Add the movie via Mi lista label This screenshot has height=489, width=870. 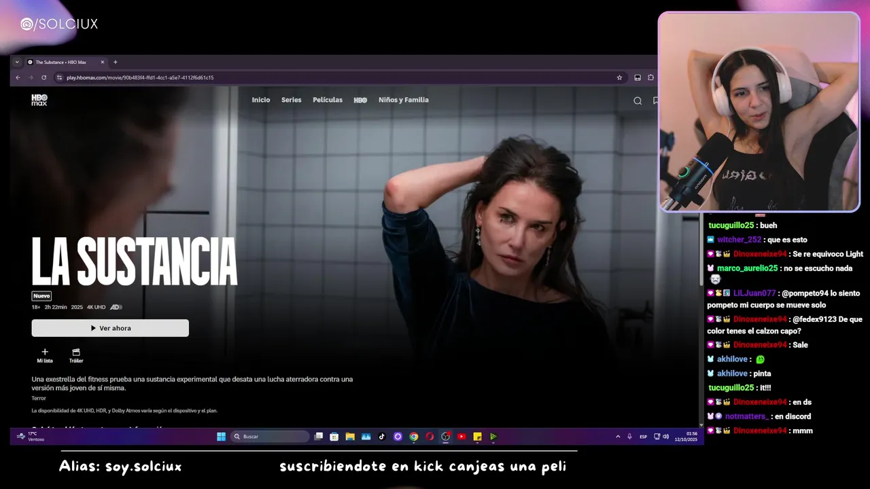coord(45,361)
